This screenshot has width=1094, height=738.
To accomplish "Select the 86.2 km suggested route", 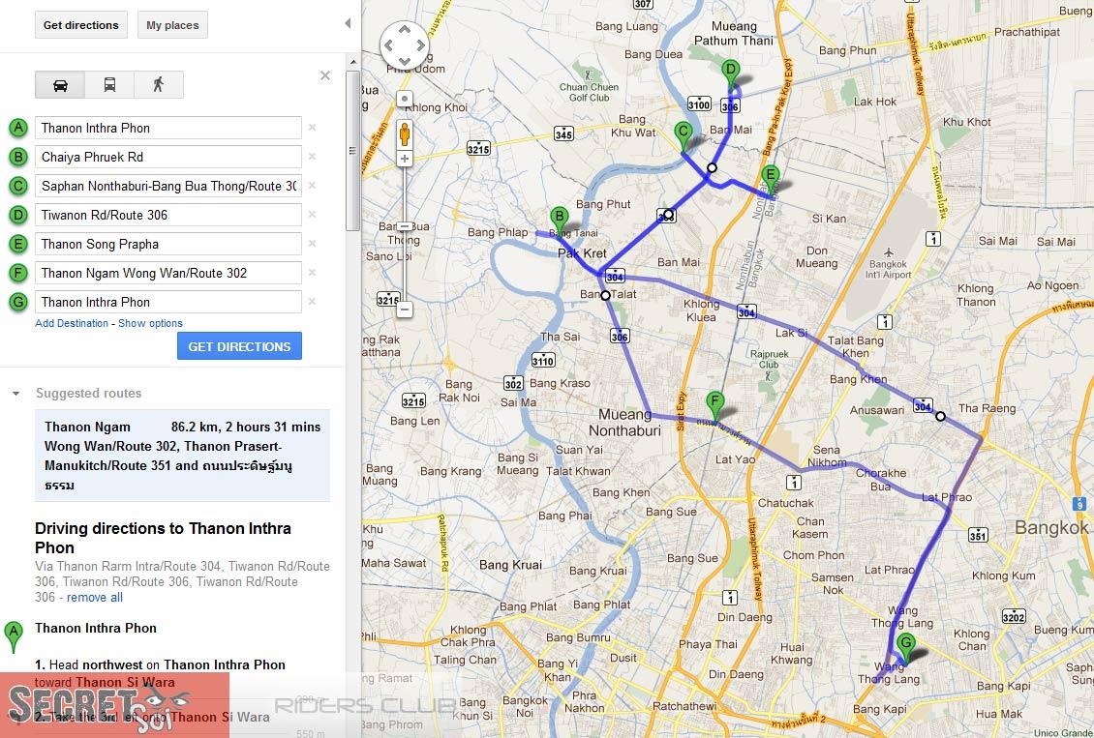I will click(182, 456).
